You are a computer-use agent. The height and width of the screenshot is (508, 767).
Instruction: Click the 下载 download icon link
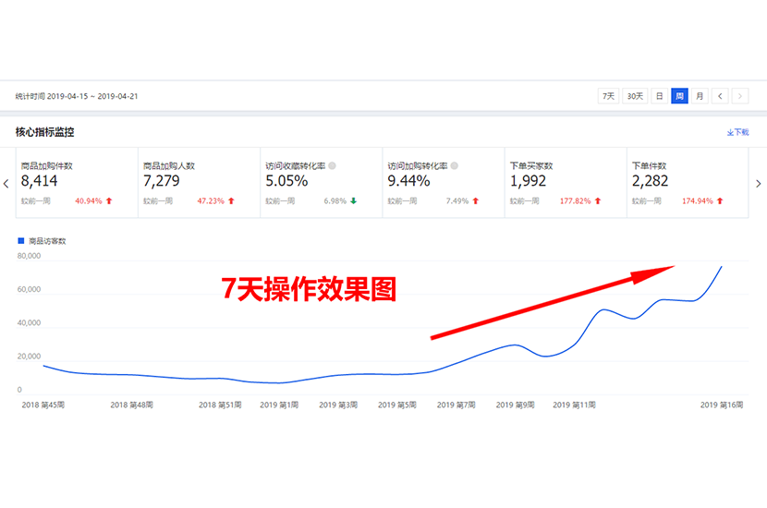pos(737,132)
